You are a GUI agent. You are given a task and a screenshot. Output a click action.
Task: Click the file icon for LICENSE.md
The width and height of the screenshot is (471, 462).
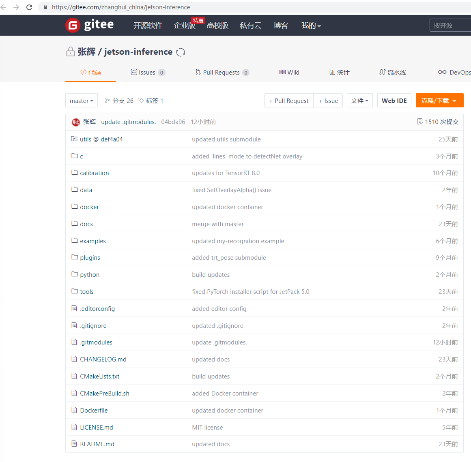74,427
